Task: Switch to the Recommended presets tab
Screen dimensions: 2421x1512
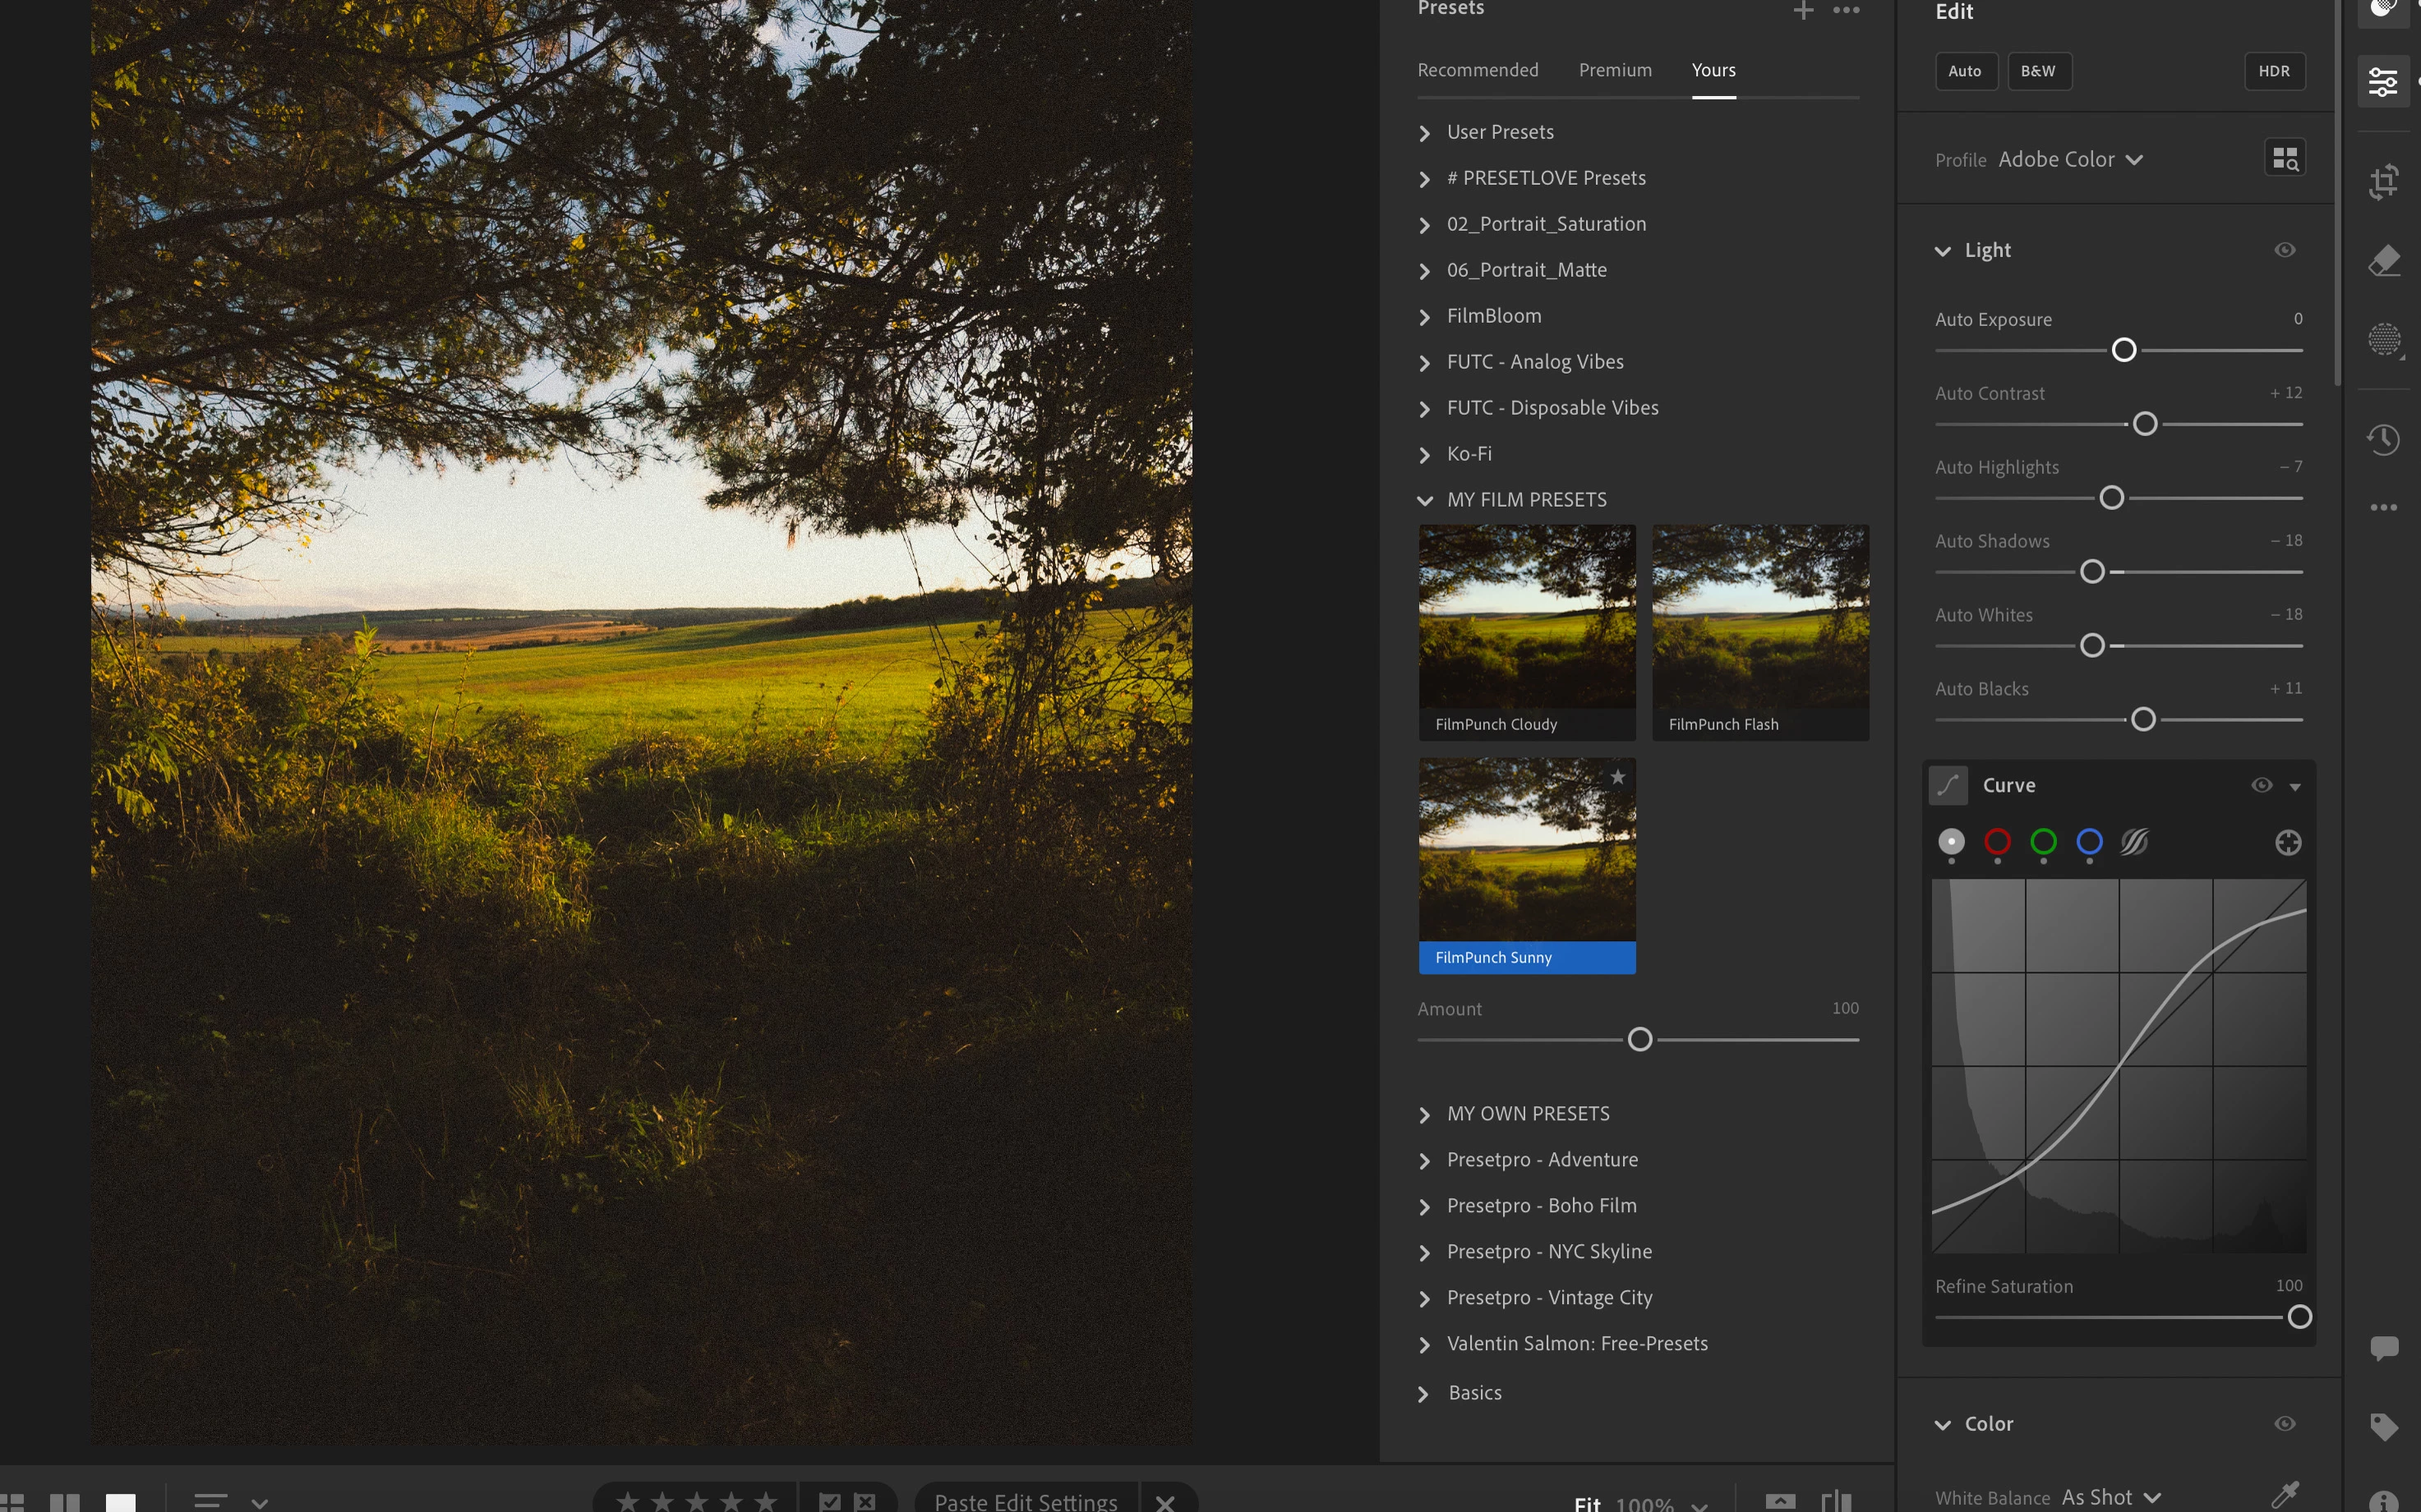Action: pos(1477,70)
